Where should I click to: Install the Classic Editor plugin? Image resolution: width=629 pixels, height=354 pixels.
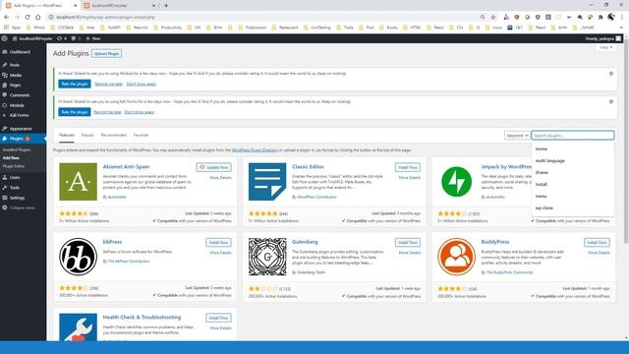click(x=408, y=167)
